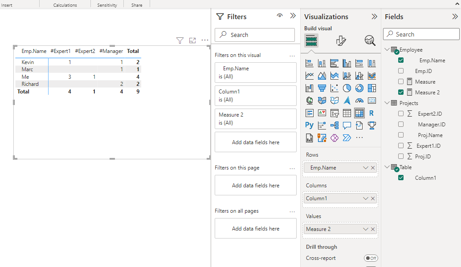461x267 pixels.
Task: Select the pie chart visual
Action: coord(347,88)
